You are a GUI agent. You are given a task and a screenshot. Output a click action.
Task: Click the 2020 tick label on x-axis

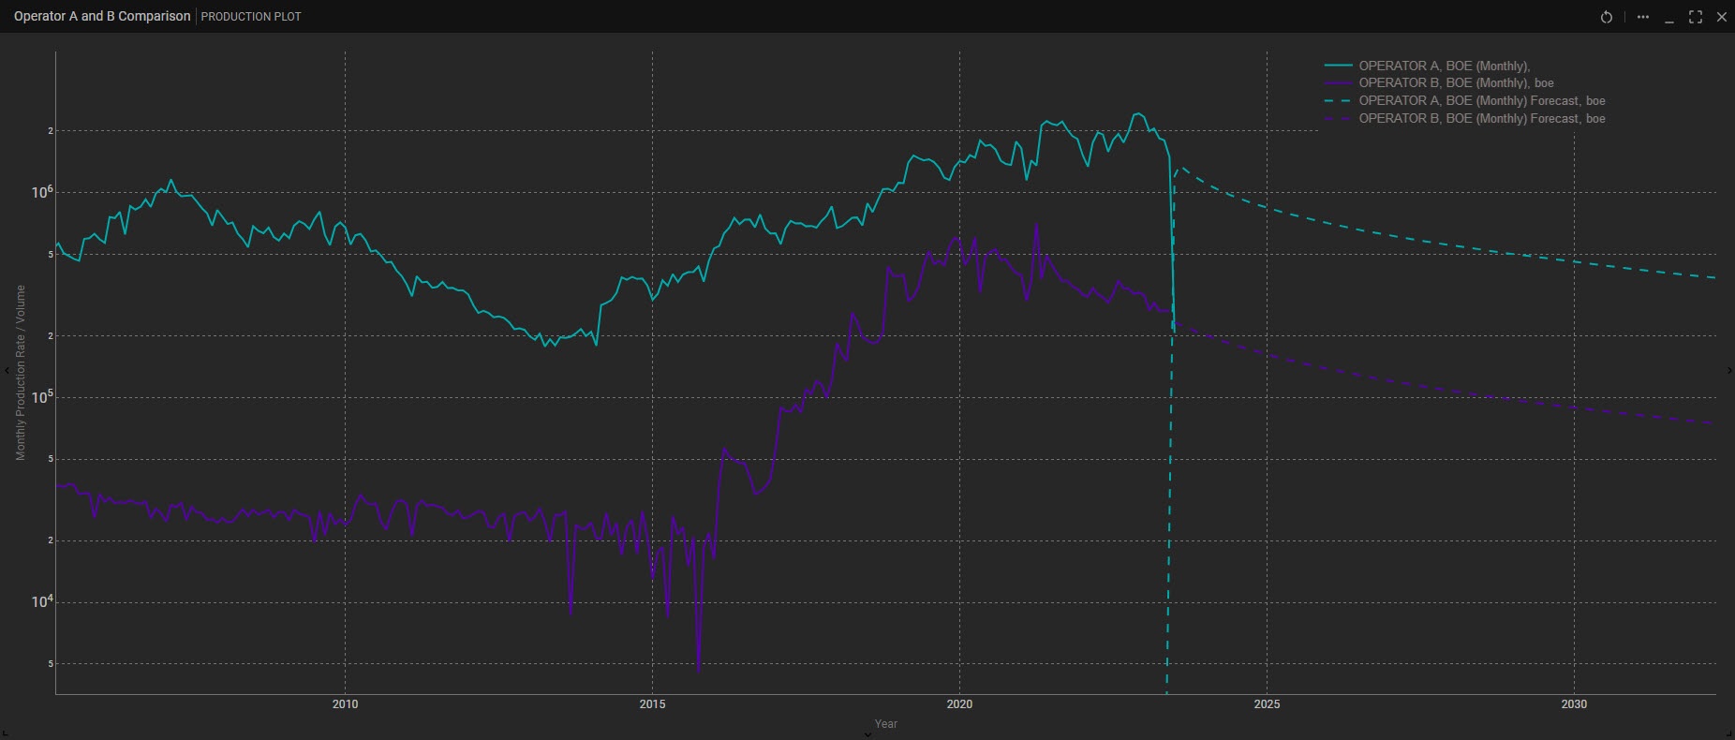point(959,704)
